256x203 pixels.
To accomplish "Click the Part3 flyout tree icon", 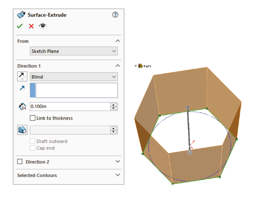I will [x=140, y=66].
